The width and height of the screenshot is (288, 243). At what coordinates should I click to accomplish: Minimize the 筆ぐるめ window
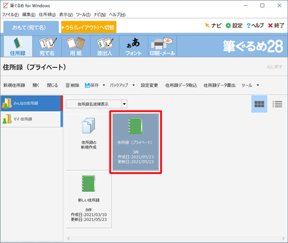pyautogui.click(x=245, y=6)
